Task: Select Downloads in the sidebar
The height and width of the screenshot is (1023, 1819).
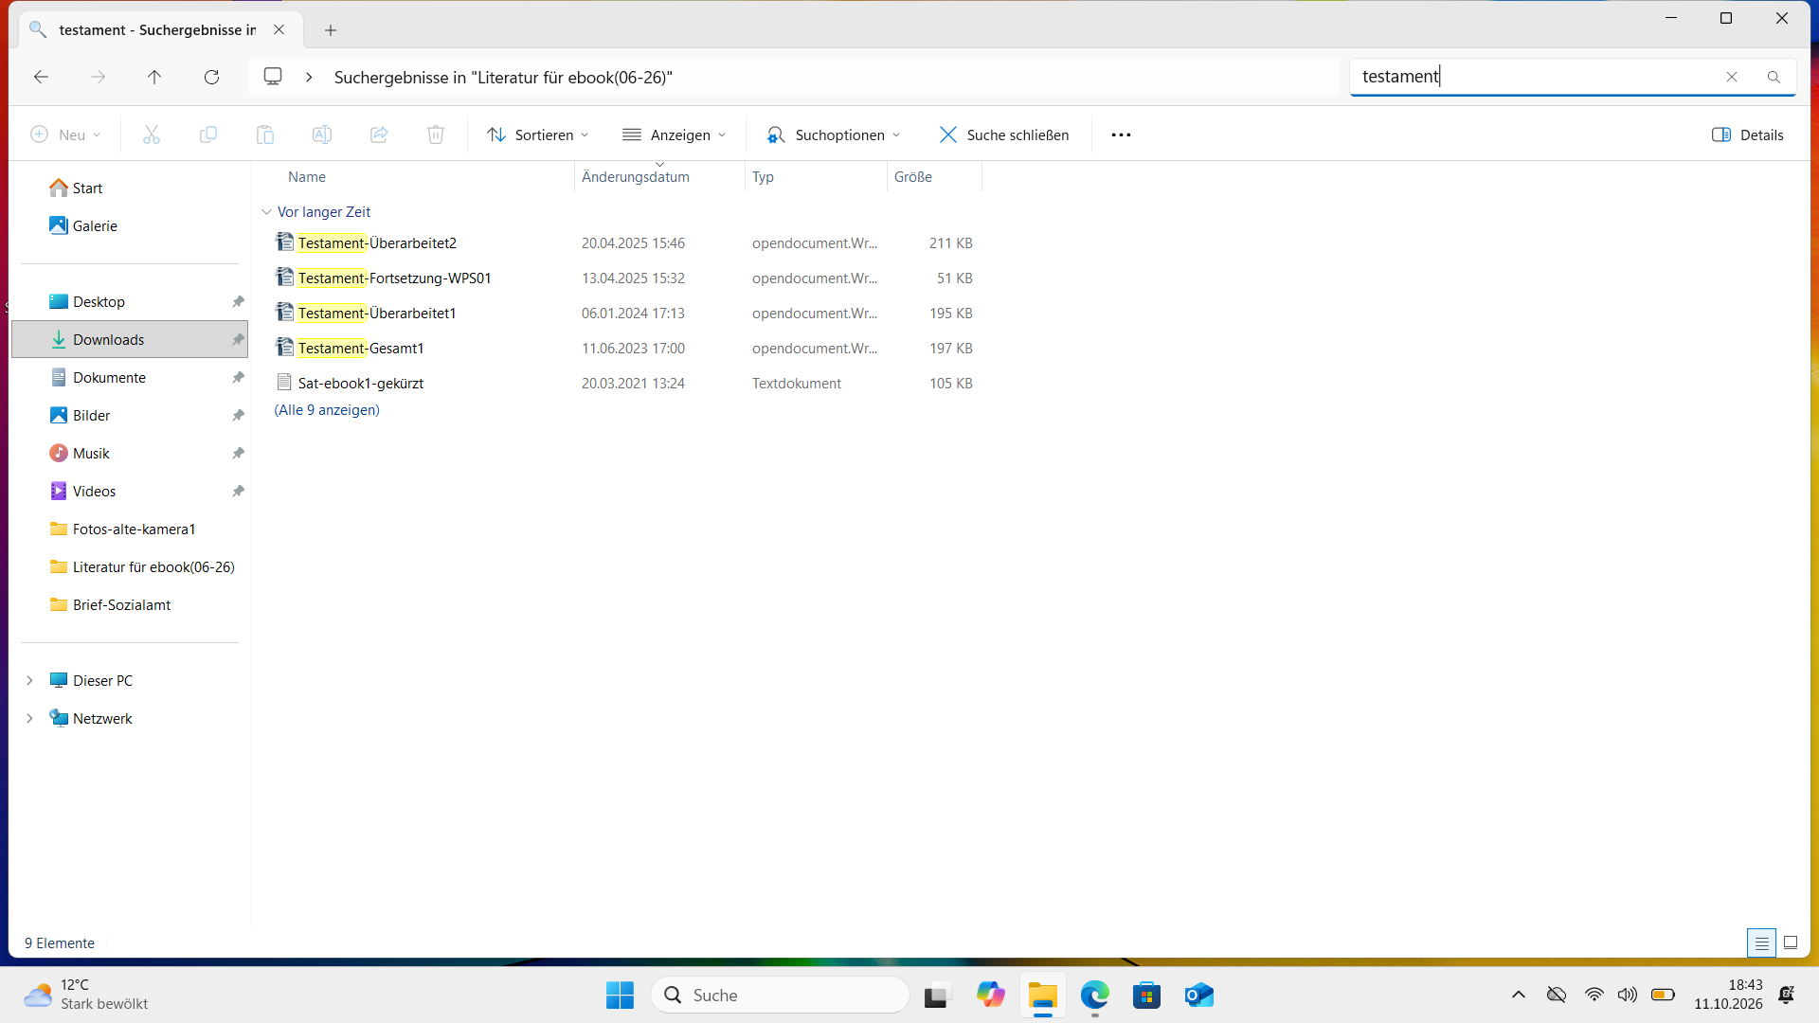Action: click(130, 339)
